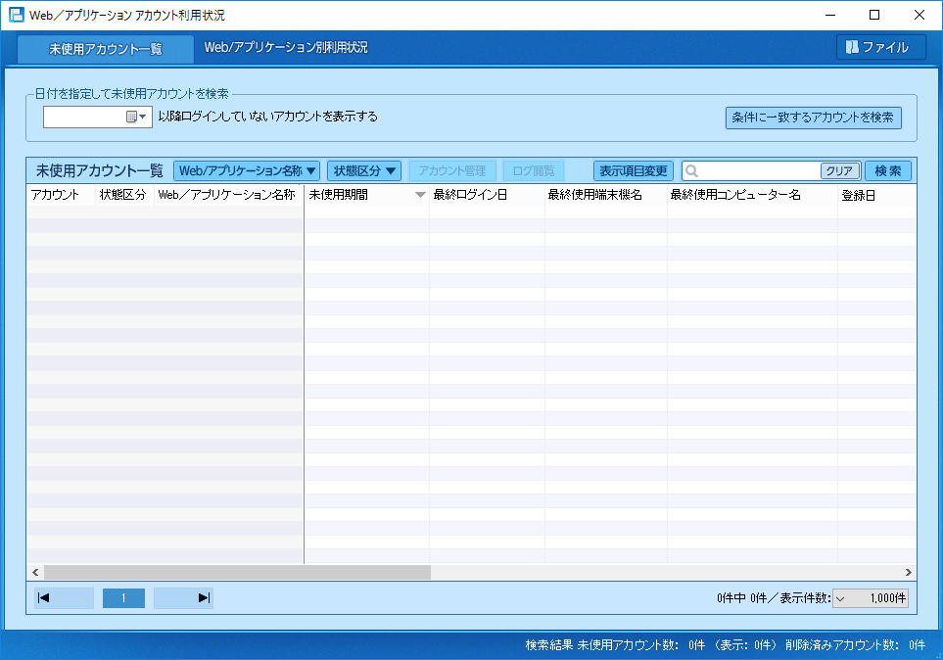Click the クリア button

point(839,170)
